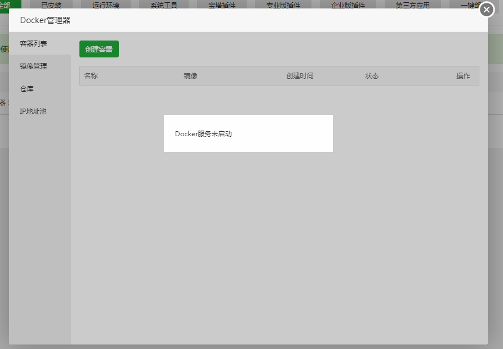Open the 容器列表 sidebar tab
The image size is (503, 349).
point(40,43)
